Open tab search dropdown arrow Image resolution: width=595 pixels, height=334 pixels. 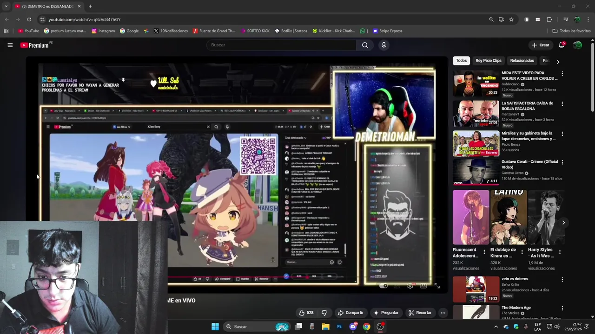pos(6,6)
